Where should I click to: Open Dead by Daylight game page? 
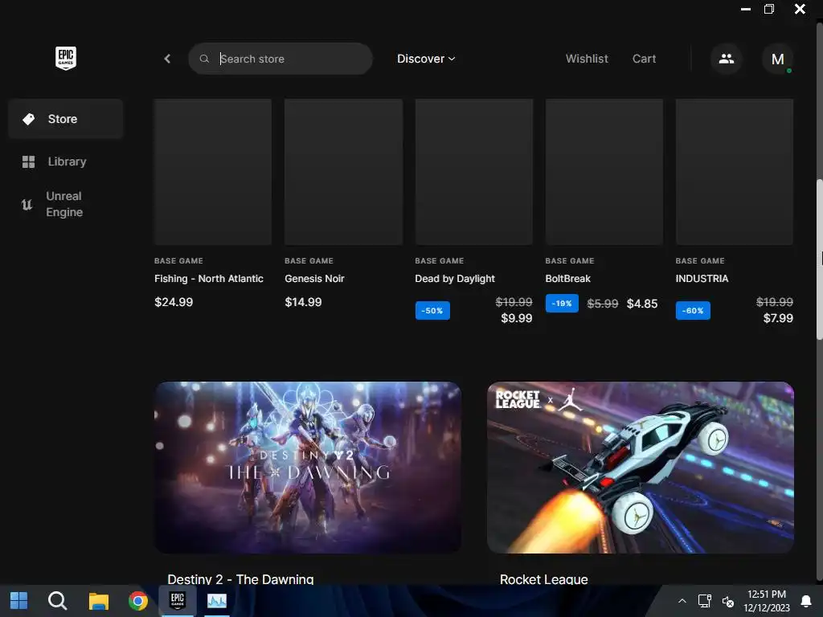pos(455,279)
